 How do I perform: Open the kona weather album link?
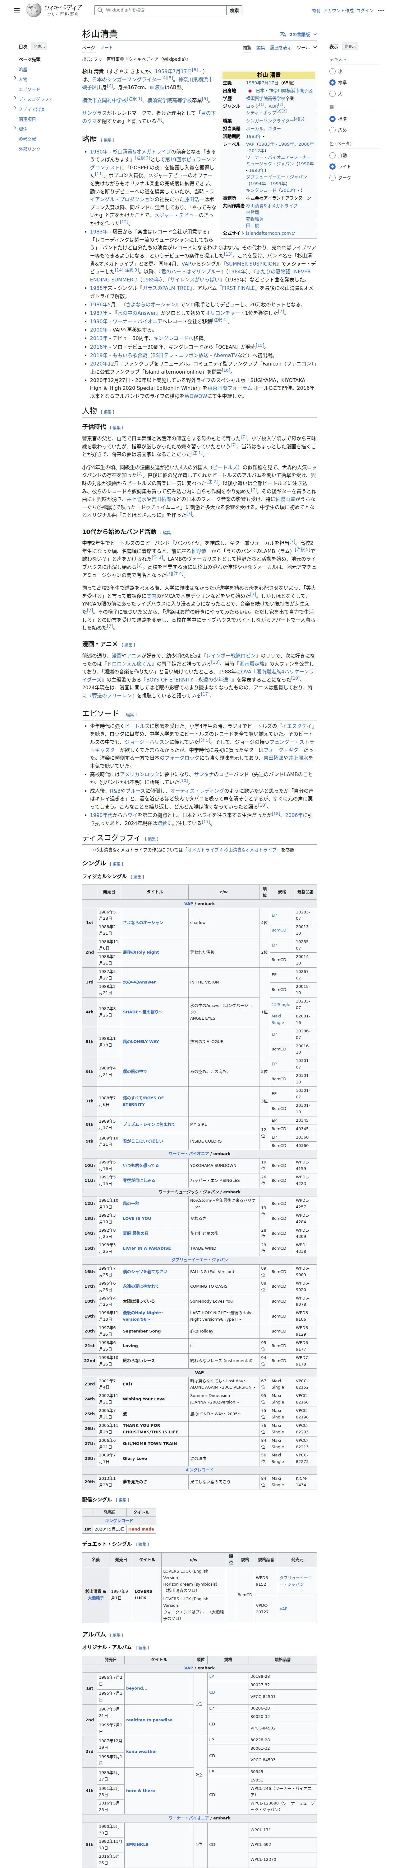pos(141,1751)
